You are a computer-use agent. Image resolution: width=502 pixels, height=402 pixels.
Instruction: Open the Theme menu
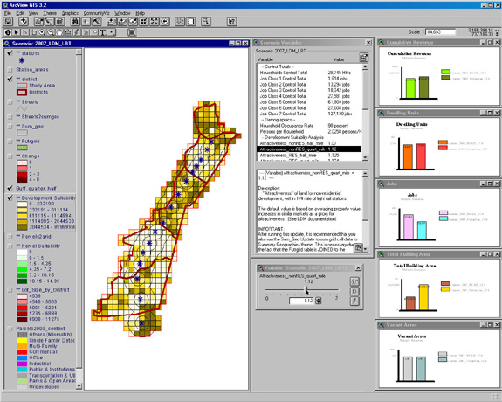[50, 13]
